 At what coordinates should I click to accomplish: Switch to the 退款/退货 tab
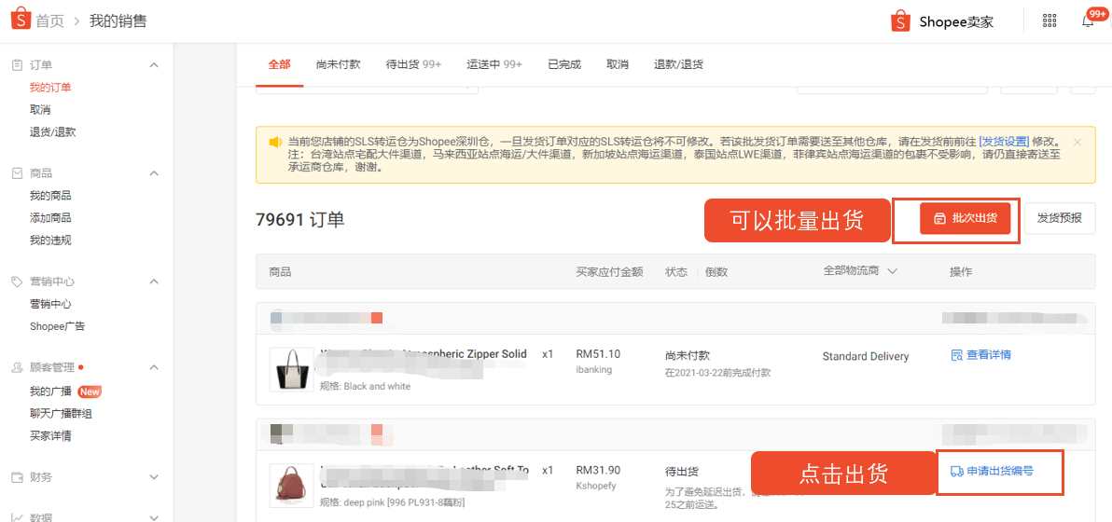click(x=679, y=64)
